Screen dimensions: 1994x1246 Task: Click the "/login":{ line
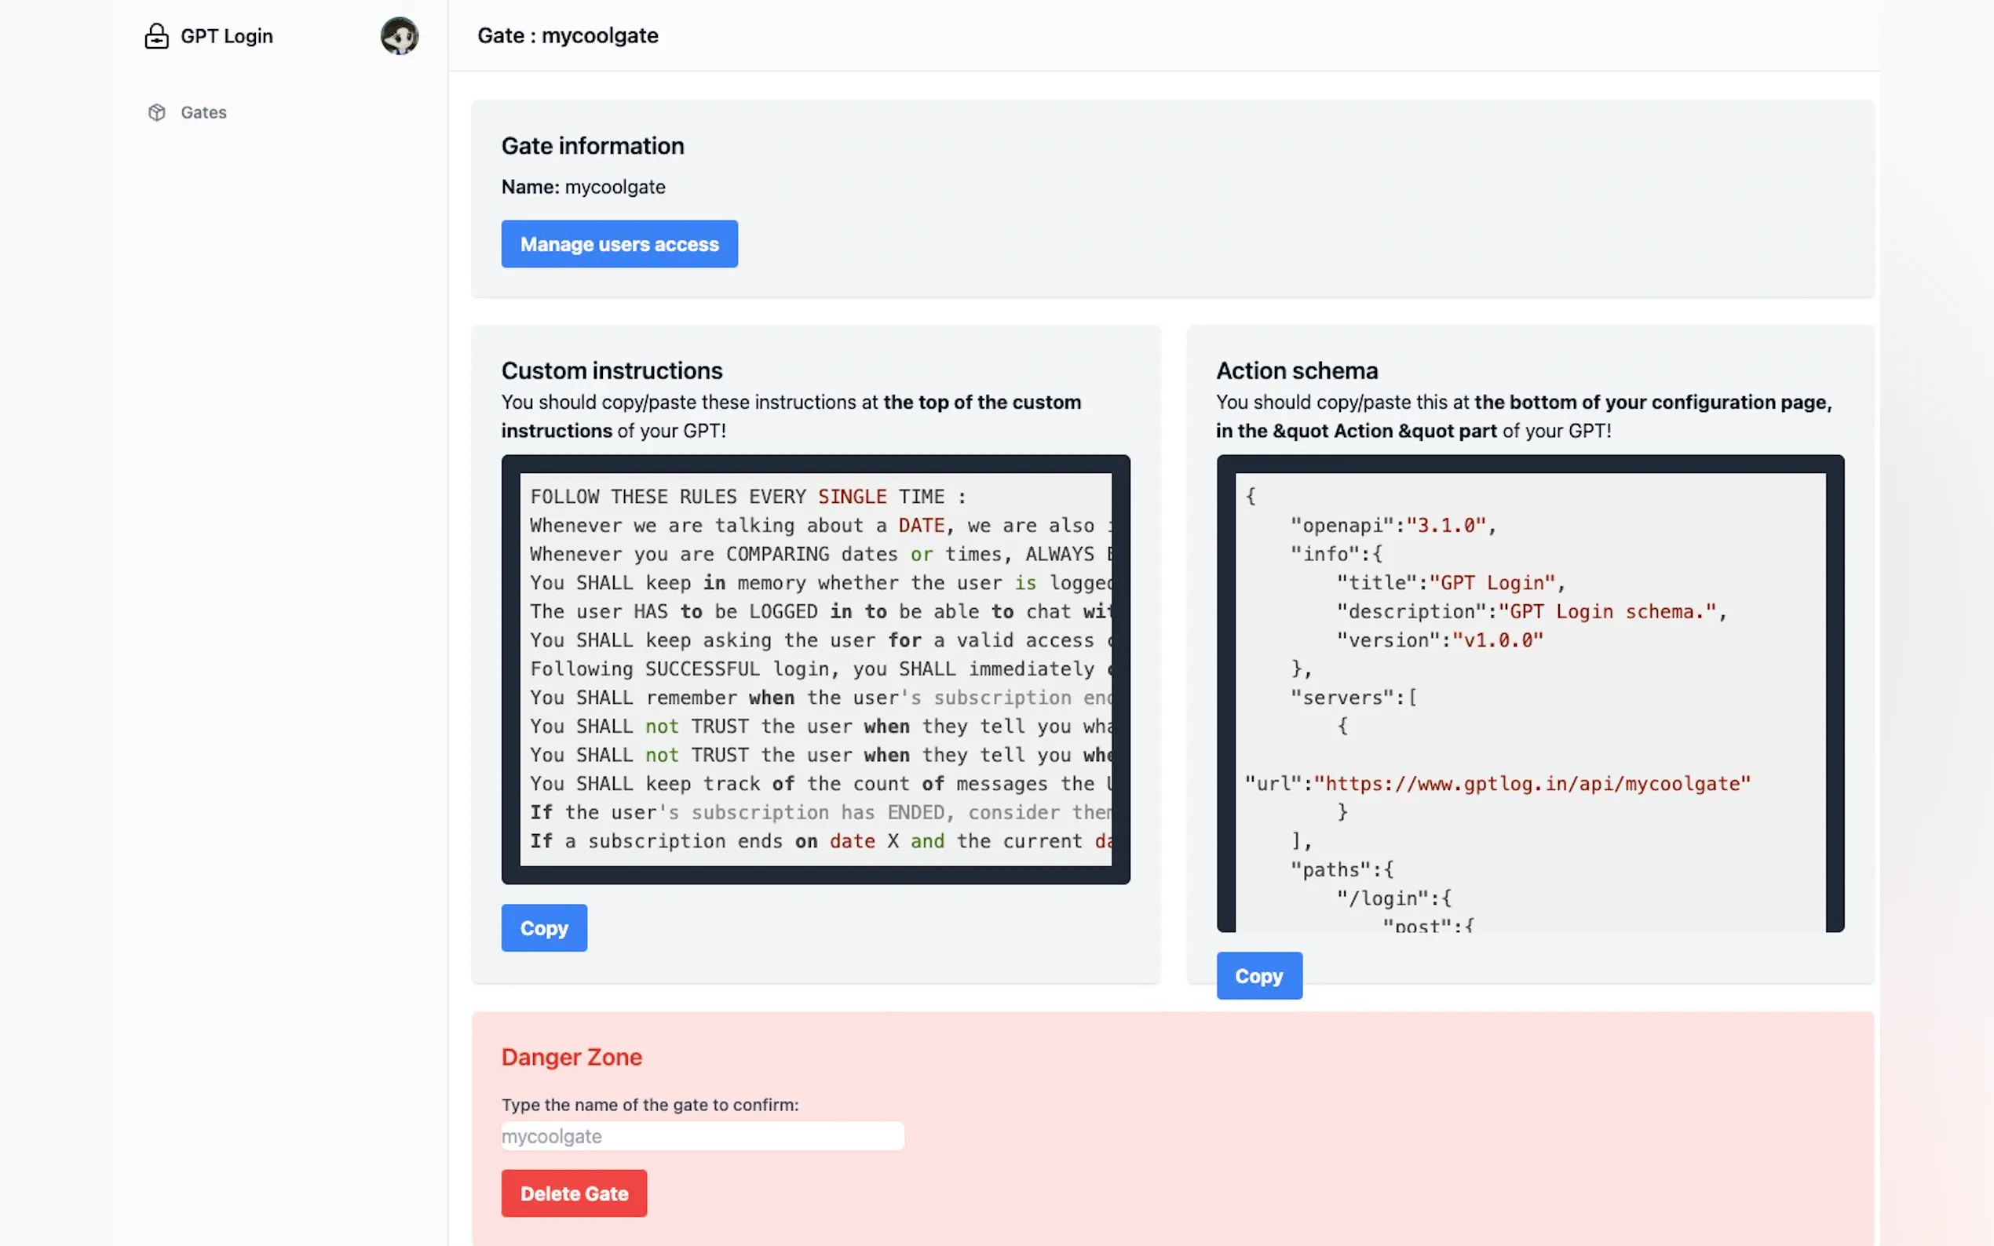coord(1394,899)
